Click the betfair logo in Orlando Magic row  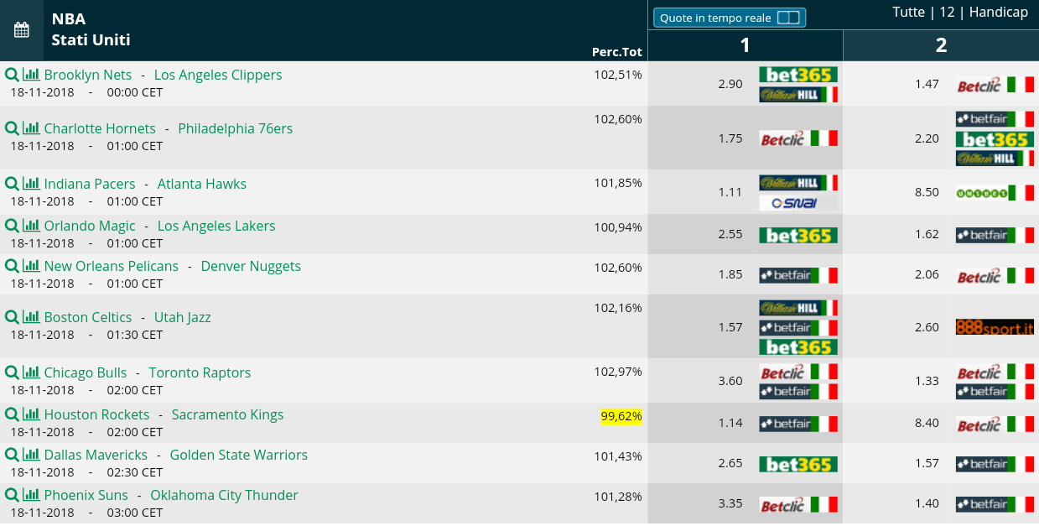(x=995, y=236)
